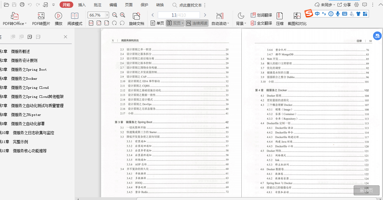Image resolution: width=383 pixels, height=200 pixels.
Task: Open the 插入 tab
Action: (x=82, y=5)
